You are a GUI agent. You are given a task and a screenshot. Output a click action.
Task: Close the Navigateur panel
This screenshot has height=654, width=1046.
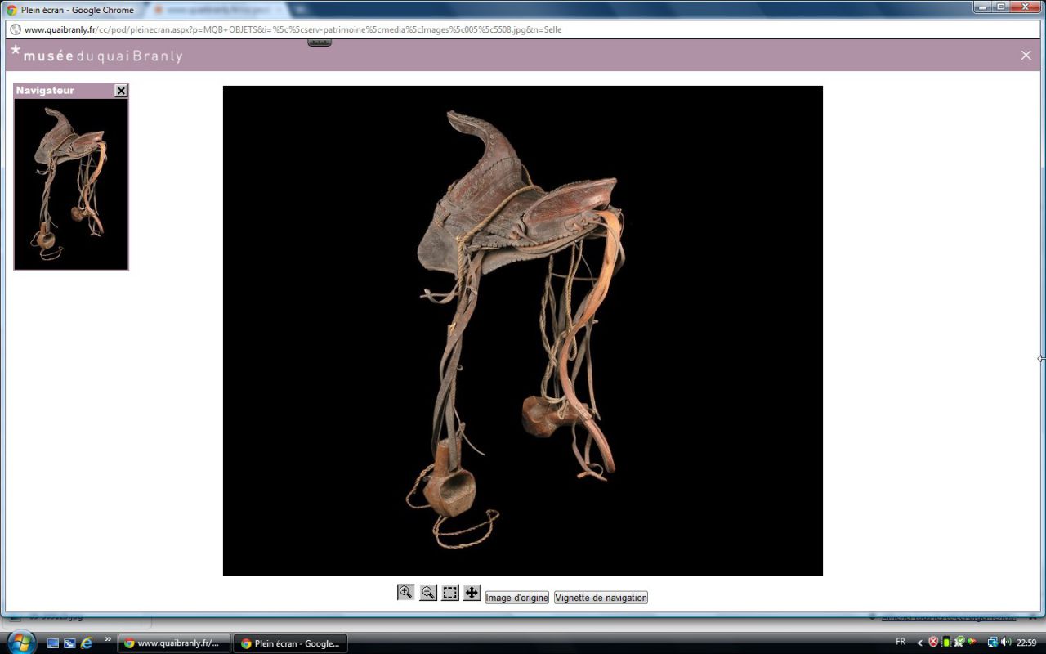[x=121, y=91]
